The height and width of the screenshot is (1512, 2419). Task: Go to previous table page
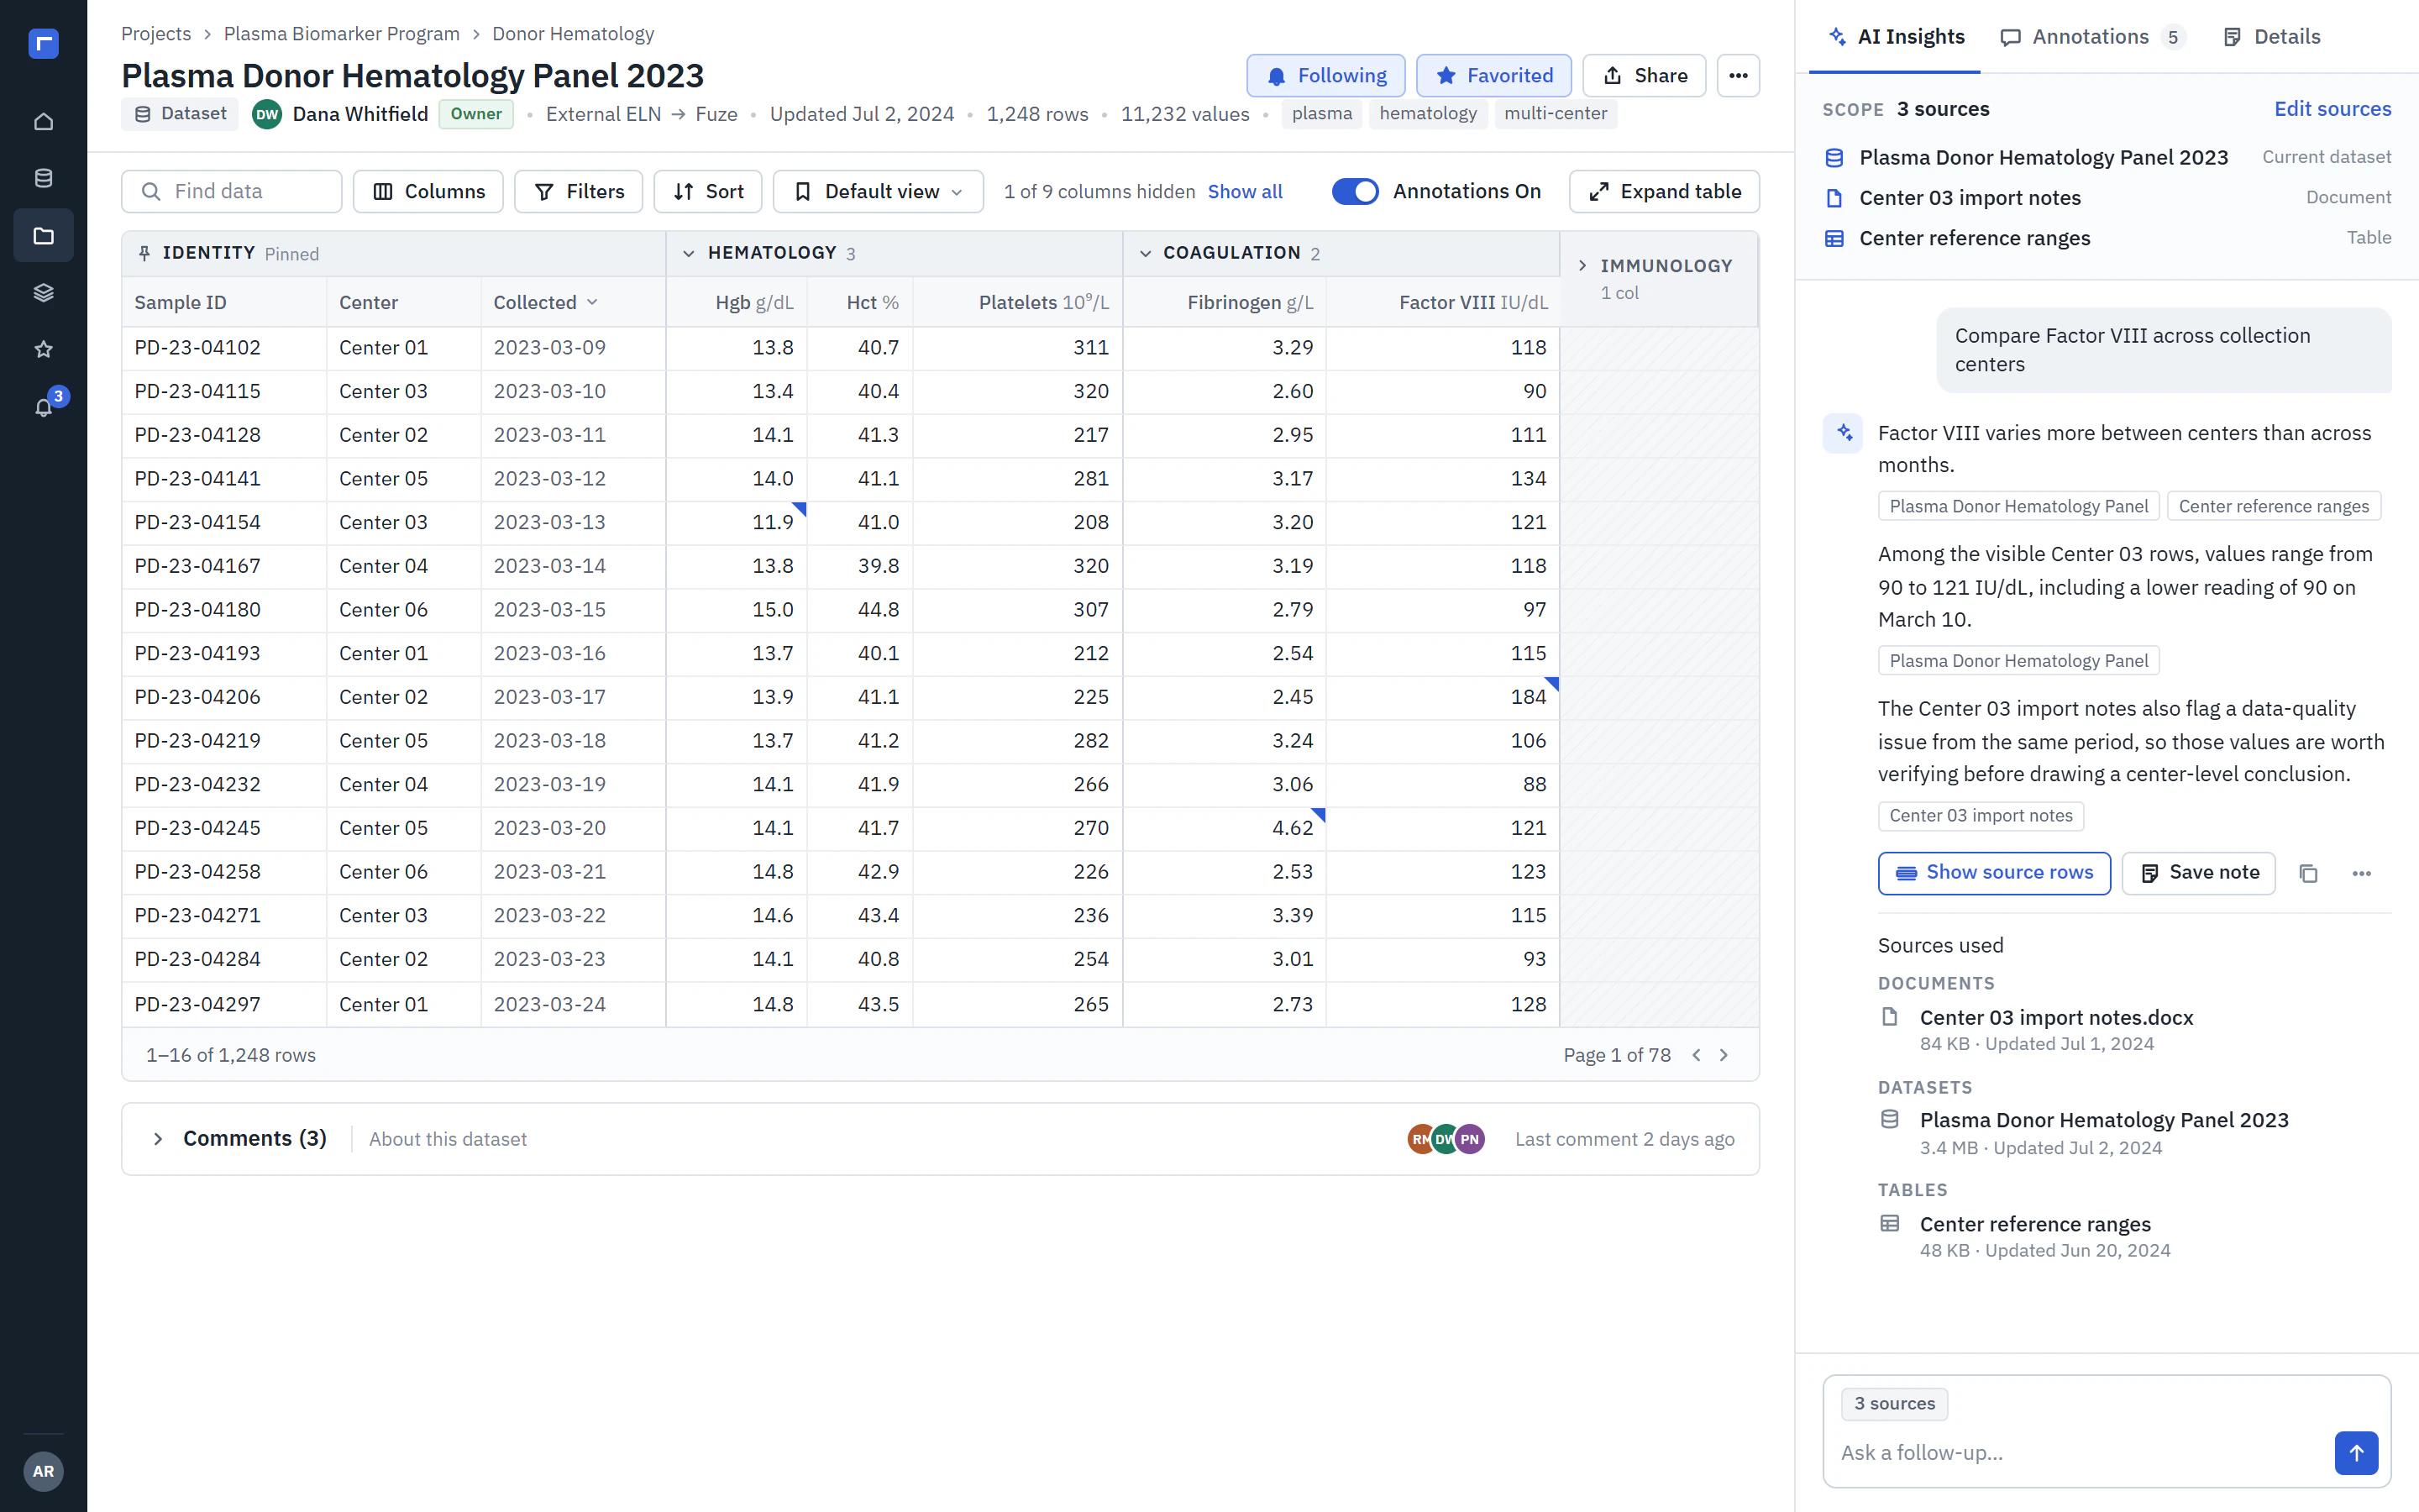pos(1697,1055)
